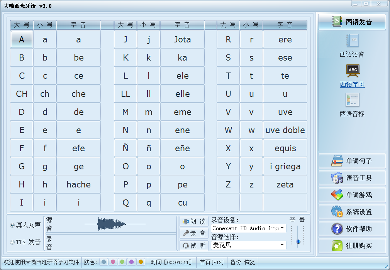
Task: Play uppercase letter A
Action: pyautogui.click(x=22, y=39)
